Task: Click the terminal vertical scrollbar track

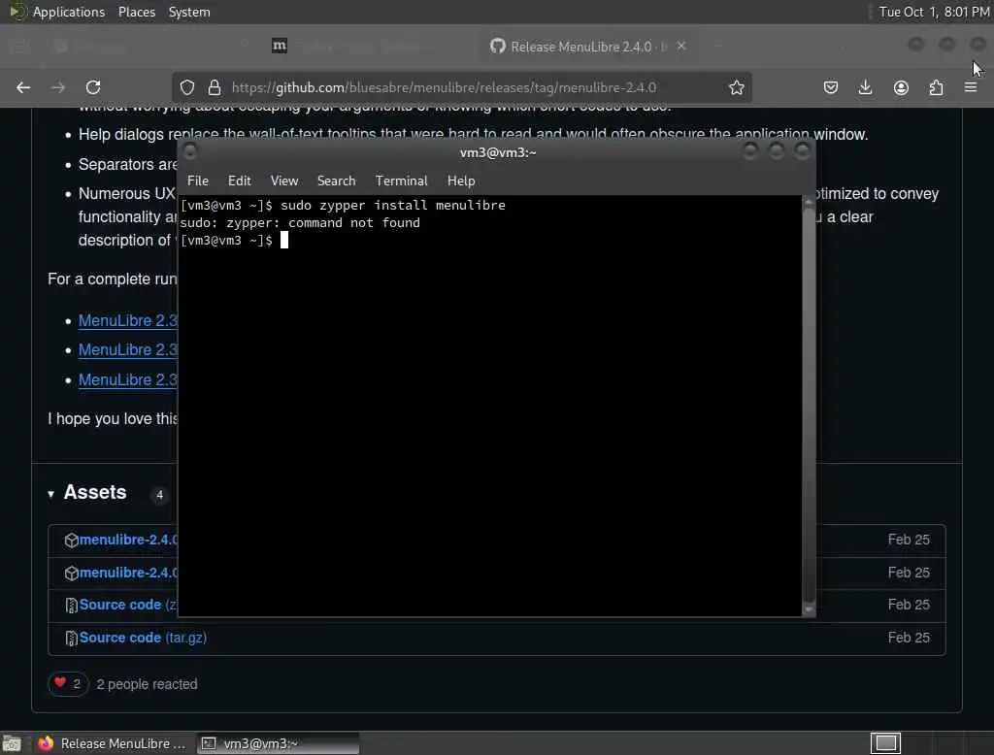Action: 809,406
